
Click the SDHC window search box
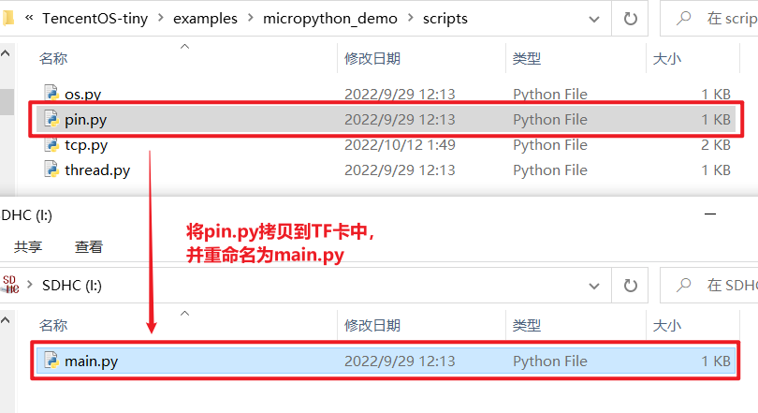point(709,286)
